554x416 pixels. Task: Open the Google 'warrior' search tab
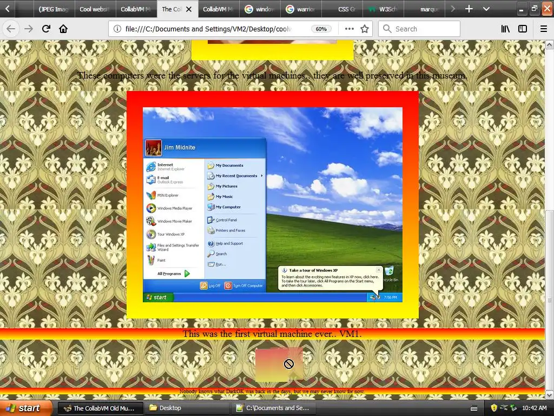(301, 9)
